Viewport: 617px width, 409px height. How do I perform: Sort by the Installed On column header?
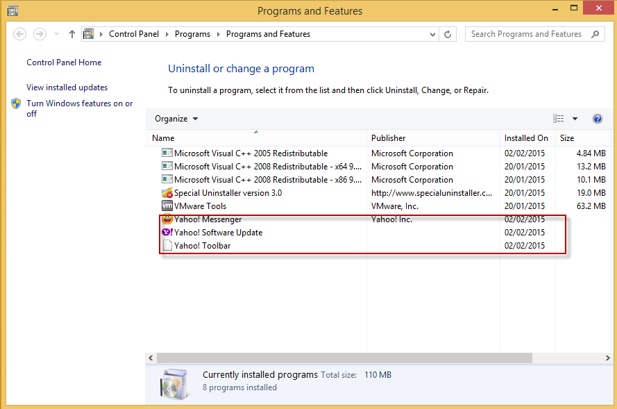tap(527, 138)
